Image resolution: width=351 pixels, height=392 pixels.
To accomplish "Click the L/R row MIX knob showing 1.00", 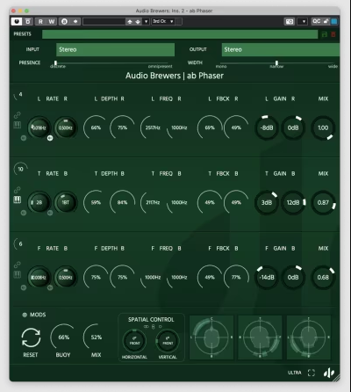I will coord(323,127).
